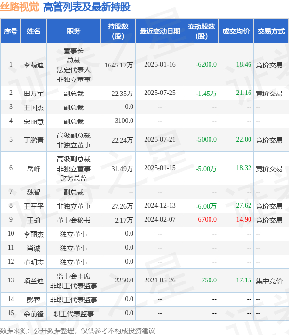
Task: Click the holding value 22.35万
Action: (122, 94)
